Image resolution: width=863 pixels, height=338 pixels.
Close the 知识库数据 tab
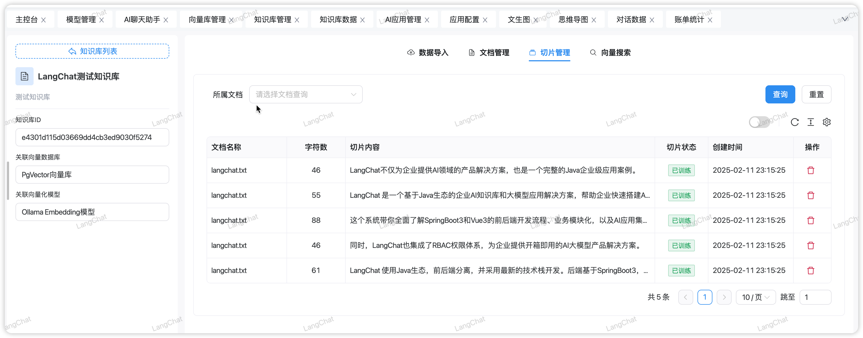click(362, 20)
